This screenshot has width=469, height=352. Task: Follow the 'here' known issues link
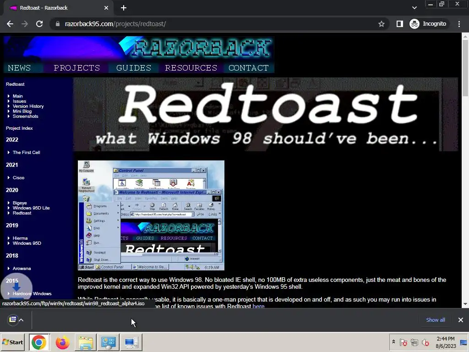tap(258, 306)
